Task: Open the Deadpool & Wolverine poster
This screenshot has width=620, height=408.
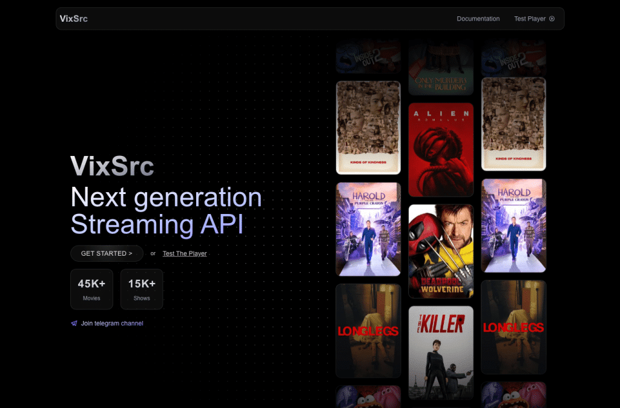Action: (441, 251)
